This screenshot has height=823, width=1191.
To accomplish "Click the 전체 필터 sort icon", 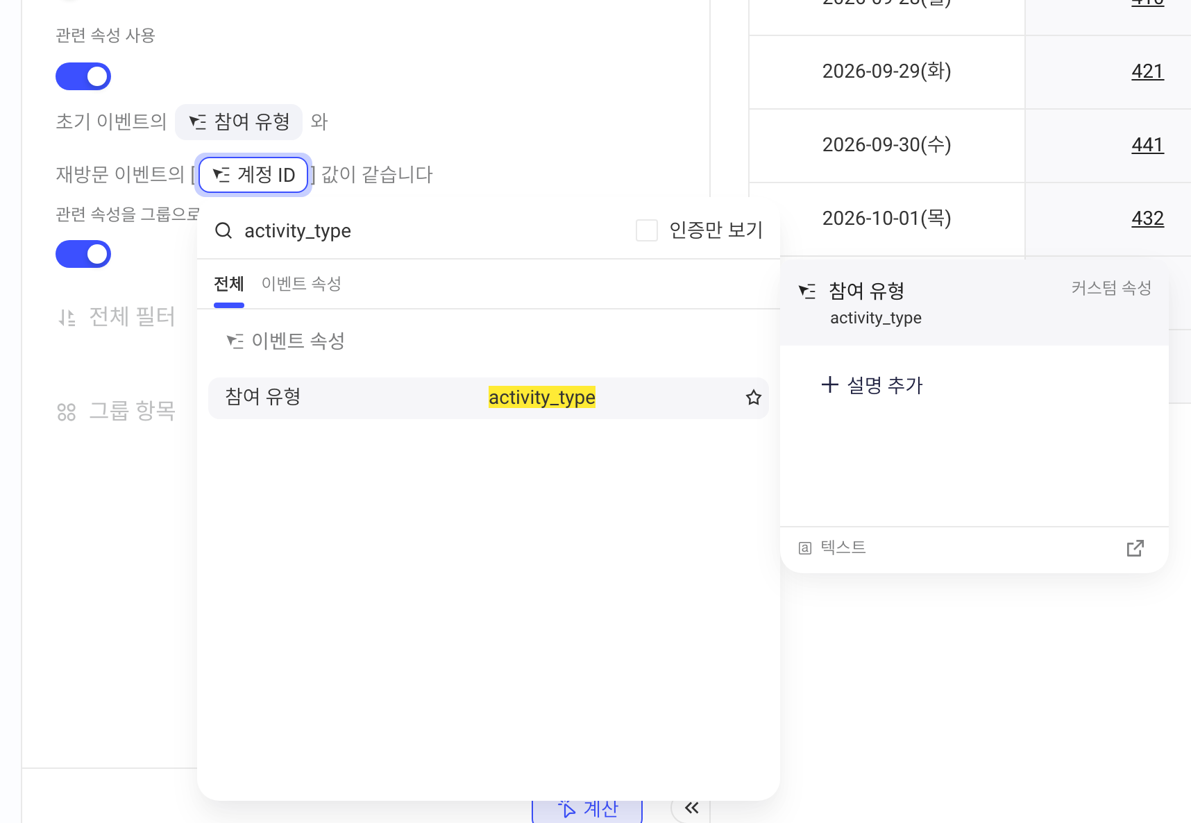I will coord(67,318).
